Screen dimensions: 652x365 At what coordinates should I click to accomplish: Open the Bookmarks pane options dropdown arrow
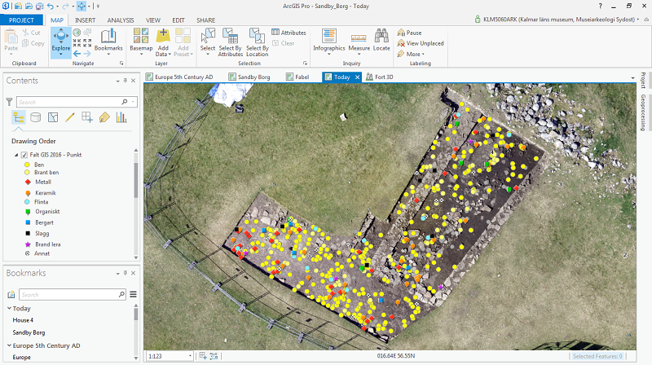coord(117,274)
